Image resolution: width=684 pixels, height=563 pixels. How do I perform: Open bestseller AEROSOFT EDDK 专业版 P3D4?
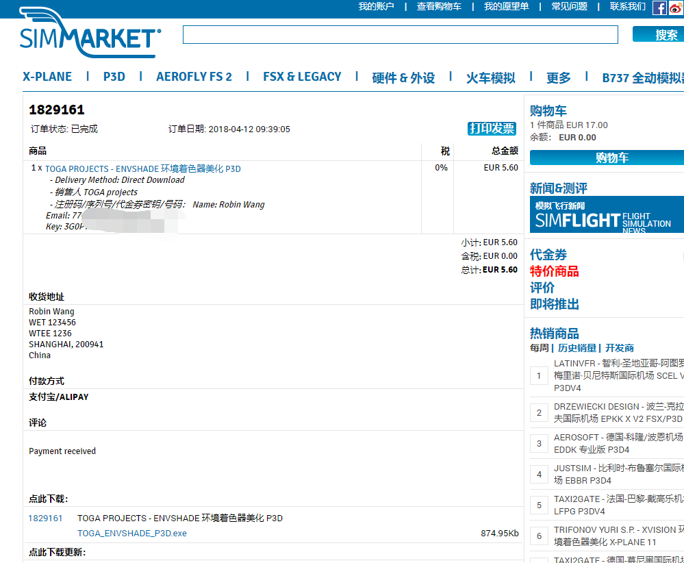pos(619,443)
